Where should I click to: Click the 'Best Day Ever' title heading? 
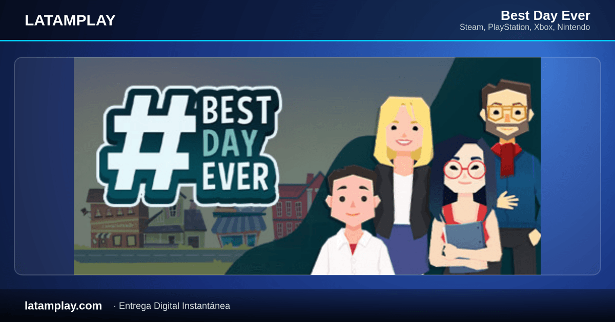tap(545, 15)
